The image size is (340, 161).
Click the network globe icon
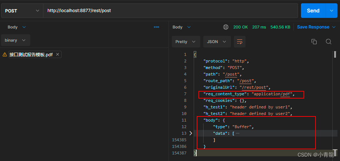point(226,27)
